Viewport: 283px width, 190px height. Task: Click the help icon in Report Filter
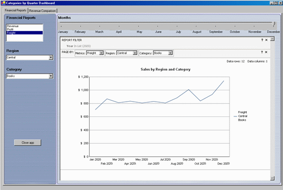[262, 40]
